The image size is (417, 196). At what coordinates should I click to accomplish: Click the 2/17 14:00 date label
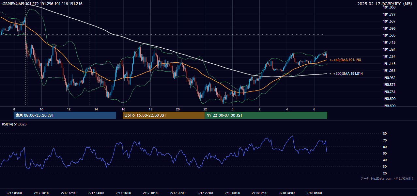point(96,193)
